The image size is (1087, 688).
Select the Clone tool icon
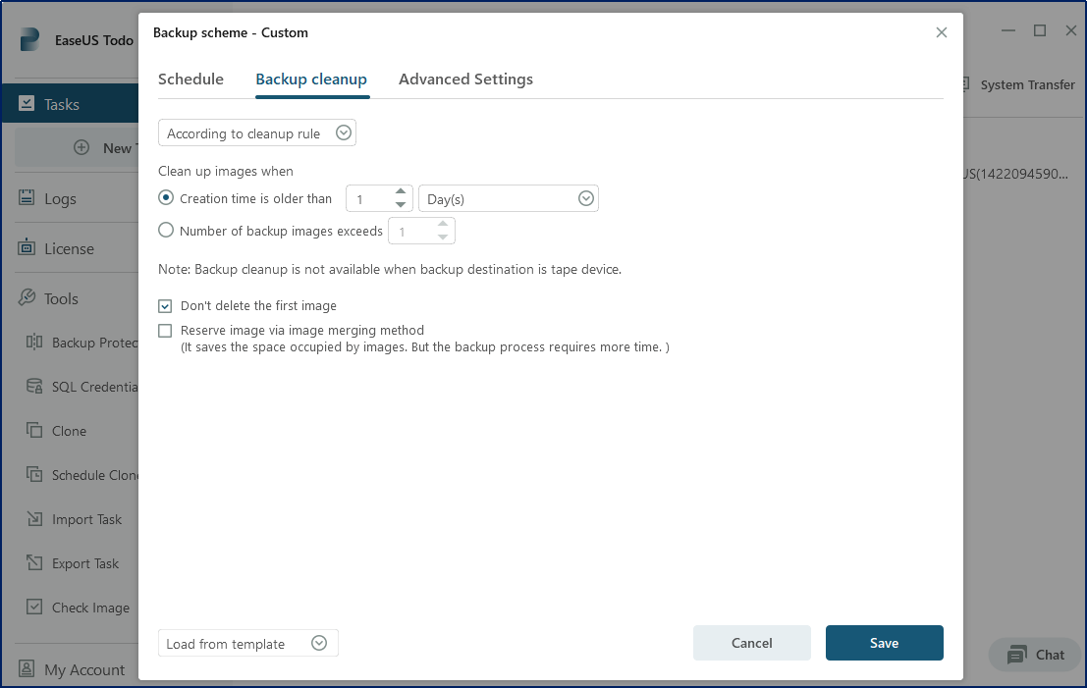click(34, 431)
